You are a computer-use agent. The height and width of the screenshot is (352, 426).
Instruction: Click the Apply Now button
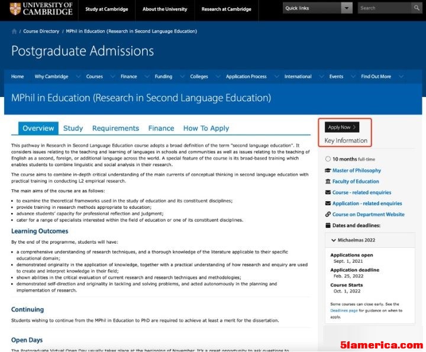[x=342, y=127]
